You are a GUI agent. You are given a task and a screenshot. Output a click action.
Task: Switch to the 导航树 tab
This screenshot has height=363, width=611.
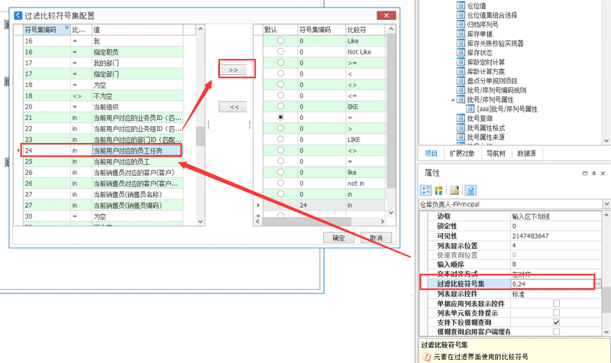[x=496, y=154]
